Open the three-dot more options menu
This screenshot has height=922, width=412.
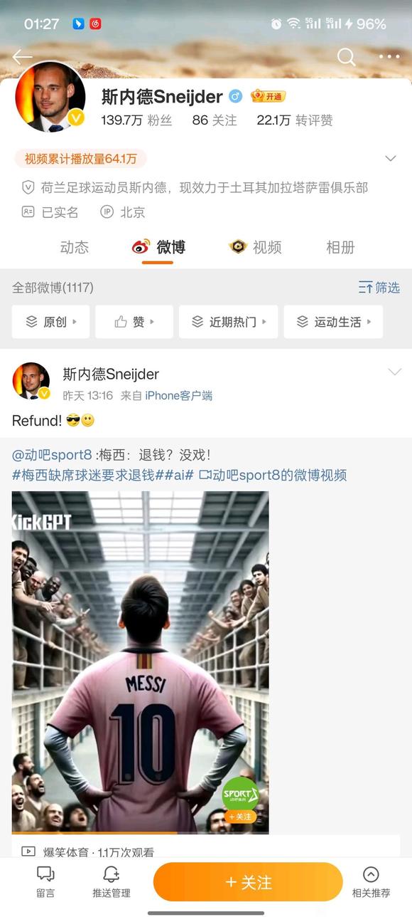tap(389, 57)
